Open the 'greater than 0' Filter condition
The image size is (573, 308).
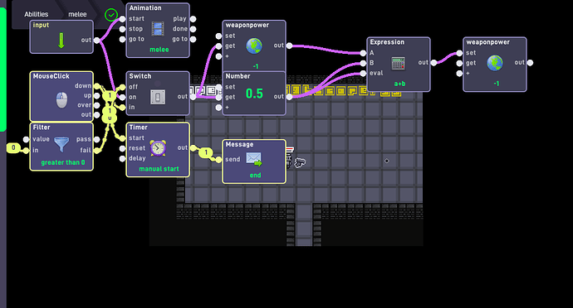(x=63, y=162)
